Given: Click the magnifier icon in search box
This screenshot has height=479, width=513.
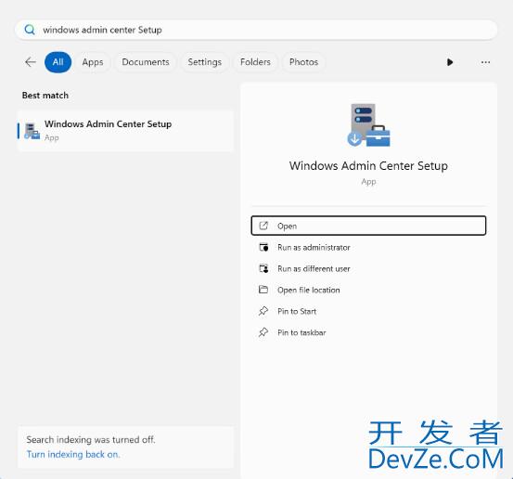Looking at the screenshot, I should point(30,30).
